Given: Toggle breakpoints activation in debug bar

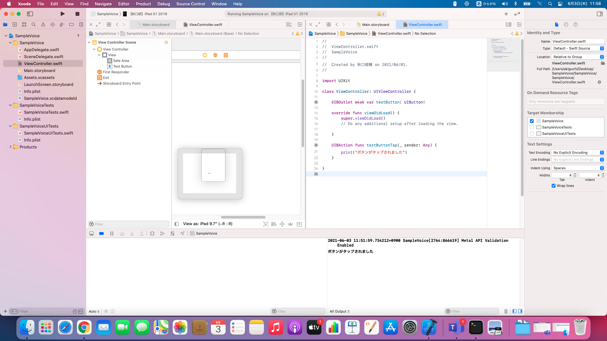Looking at the screenshot, I should [101, 234].
